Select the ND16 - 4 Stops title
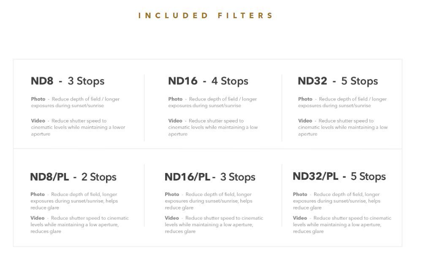Image resolution: width=424 pixels, height=266 pixels. tap(208, 81)
